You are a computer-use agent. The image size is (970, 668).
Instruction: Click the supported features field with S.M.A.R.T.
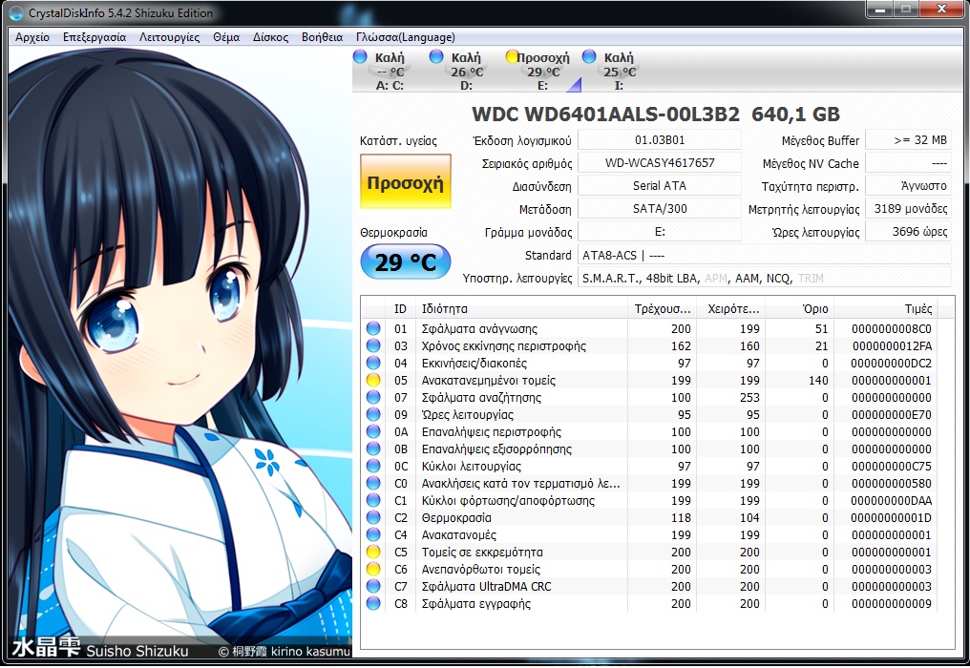click(765, 278)
